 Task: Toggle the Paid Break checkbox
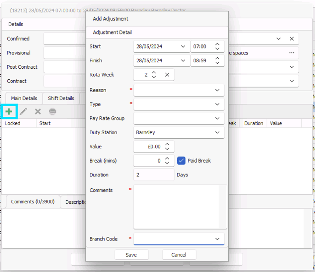coord(181,161)
